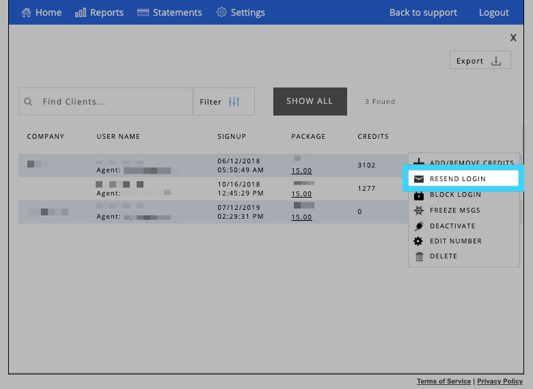Close the panel with the X button

(x=513, y=38)
